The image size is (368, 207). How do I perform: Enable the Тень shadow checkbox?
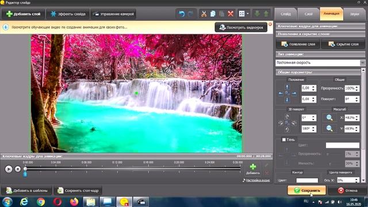[x=283, y=140]
